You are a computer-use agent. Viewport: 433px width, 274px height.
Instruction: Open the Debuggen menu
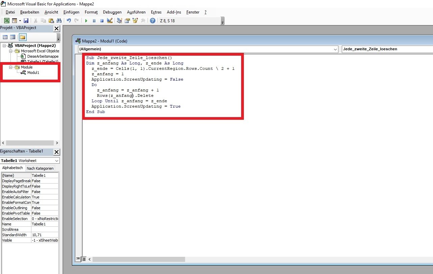tap(112, 12)
